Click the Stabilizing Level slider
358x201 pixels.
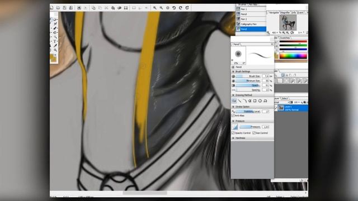(248, 112)
